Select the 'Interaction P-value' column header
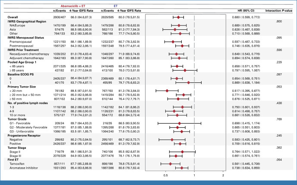Image resolution: width=297 pixels, height=185 pixels. tap(278, 11)
